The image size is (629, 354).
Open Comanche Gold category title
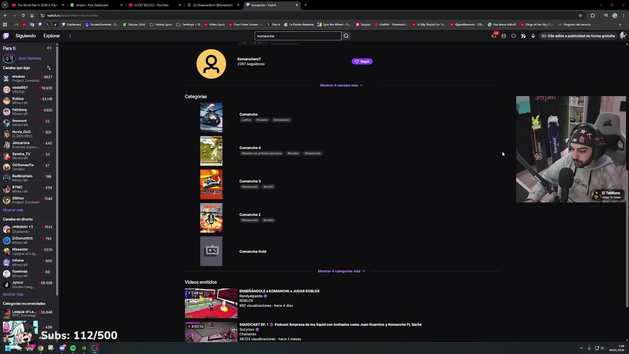pyautogui.click(x=253, y=251)
